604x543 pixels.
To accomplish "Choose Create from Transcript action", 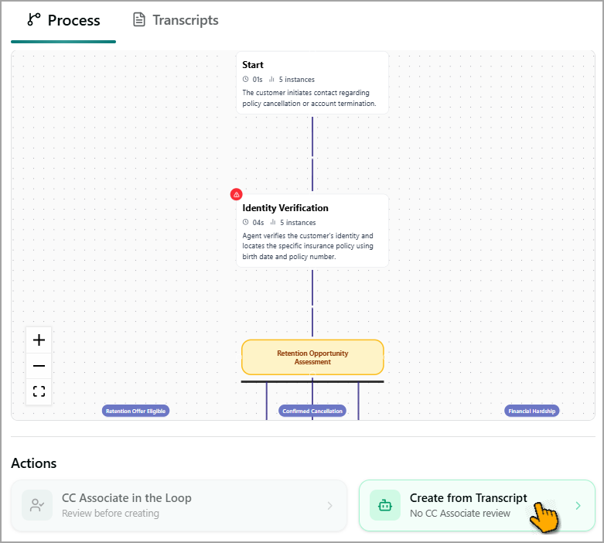I will pyautogui.click(x=477, y=505).
